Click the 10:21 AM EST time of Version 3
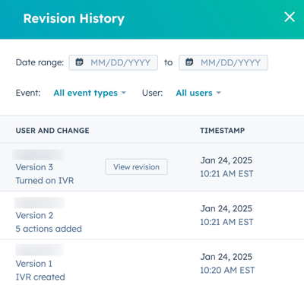Image resolution: width=304 pixels, height=285 pixels. [x=226, y=174]
